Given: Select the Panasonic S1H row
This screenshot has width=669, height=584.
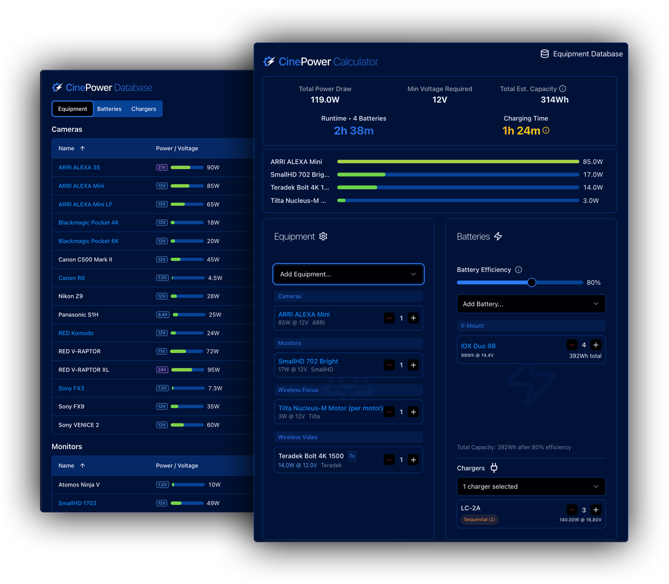Looking at the screenshot, I should (x=153, y=315).
